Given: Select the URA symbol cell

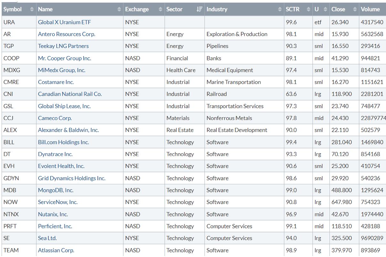Looking at the screenshot, I should [x=19, y=22].
